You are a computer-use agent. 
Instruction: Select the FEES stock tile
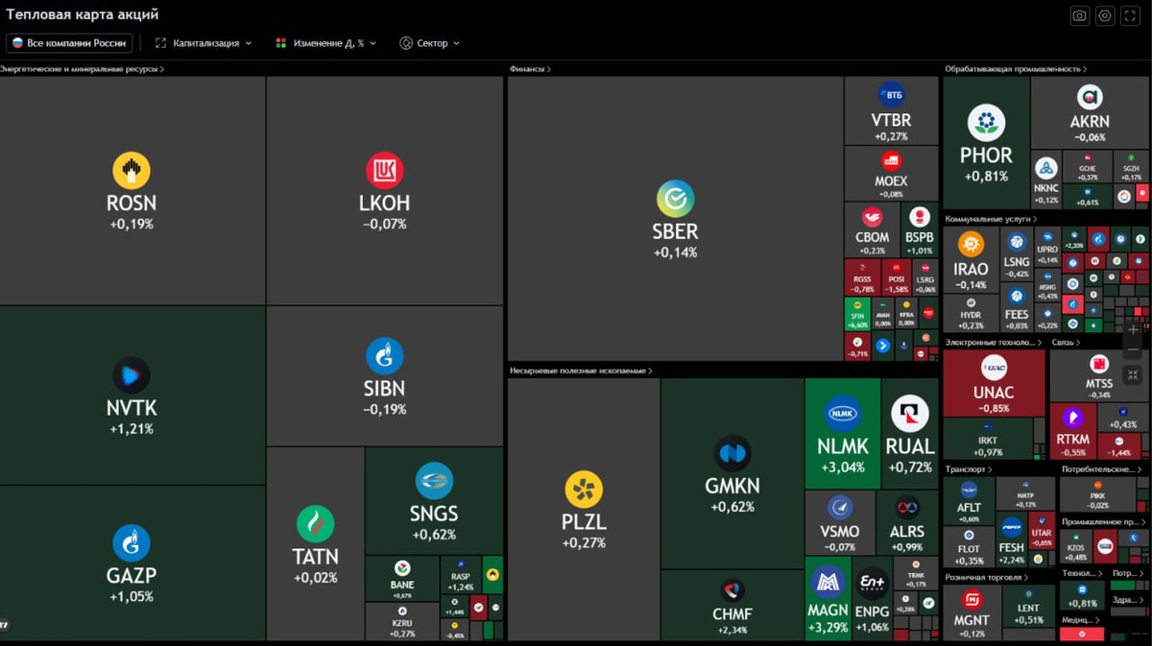coord(1016,307)
